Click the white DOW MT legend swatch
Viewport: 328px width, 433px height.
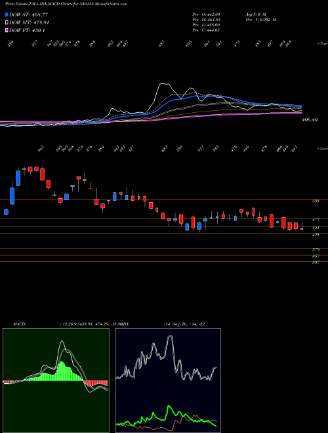point(7,23)
